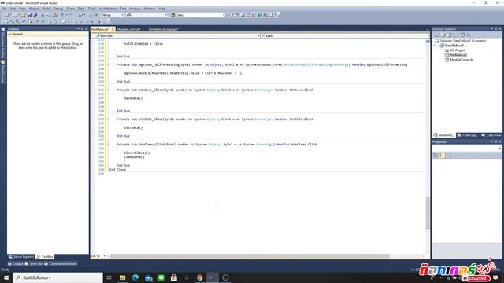Screen dimensions: 504x283
Task: Open the LINE app on the taskbar
Action: [x=161, y=277]
